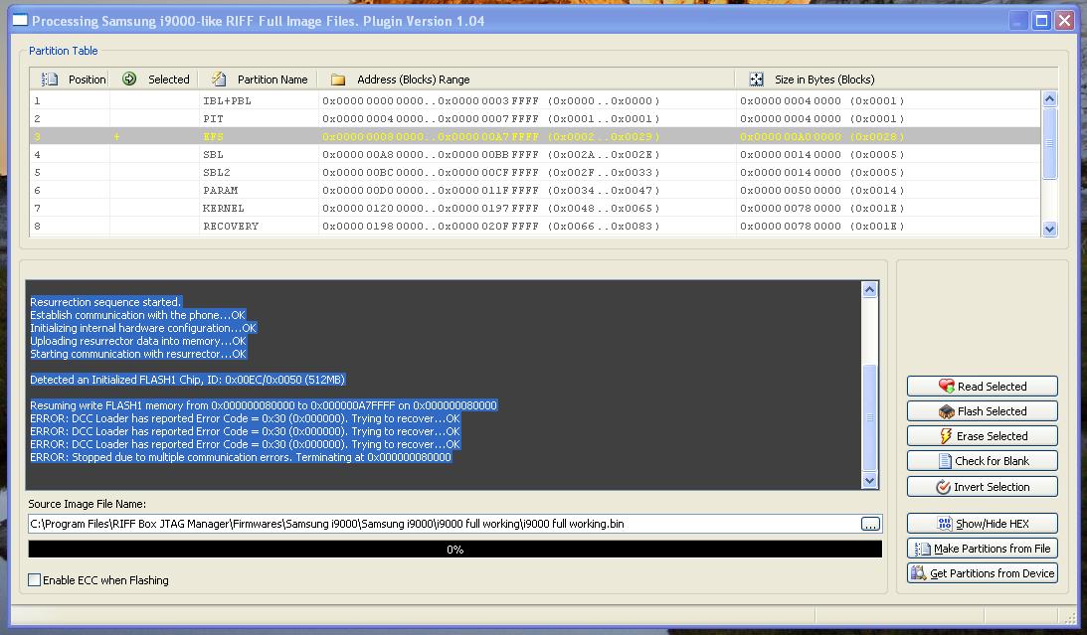The image size is (1087, 635).
Task: Click the Position column header icon
Action: pyautogui.click(x=49, y=79)
